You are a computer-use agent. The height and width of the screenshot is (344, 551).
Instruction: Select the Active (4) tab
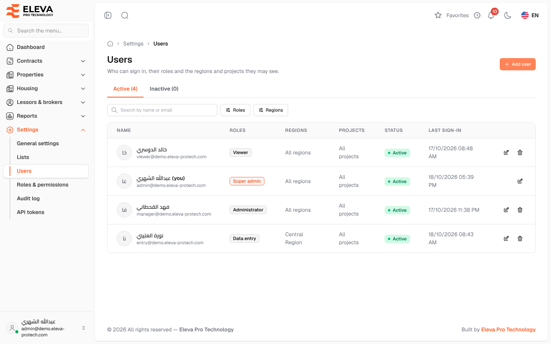pyautogui.click(x=125, y=89)
